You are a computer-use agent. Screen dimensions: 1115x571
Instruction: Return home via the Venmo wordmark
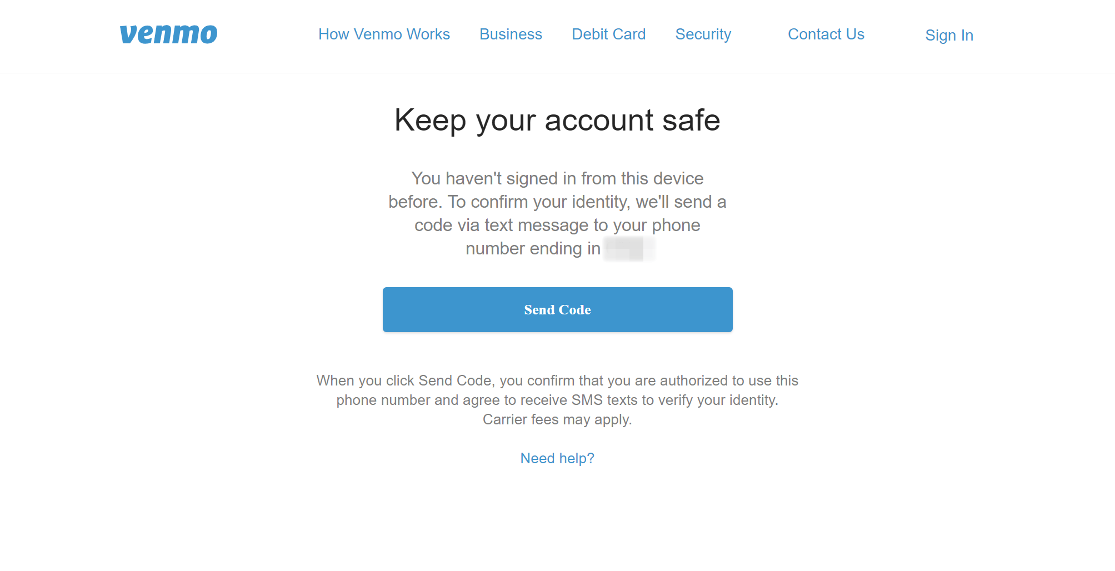coord(168,34)
